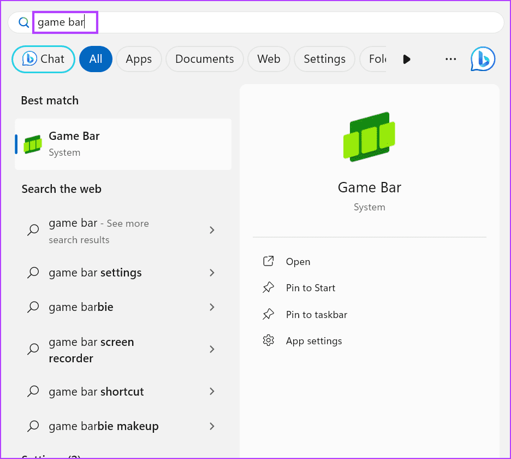The width and height of the screenshot is (511, 459).
Task: Click the Game Bar title in the details pane
Action: (370, 187)
